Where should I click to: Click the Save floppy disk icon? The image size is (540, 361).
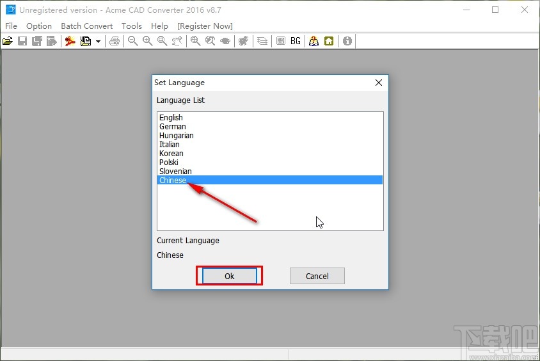coord(22,41)
